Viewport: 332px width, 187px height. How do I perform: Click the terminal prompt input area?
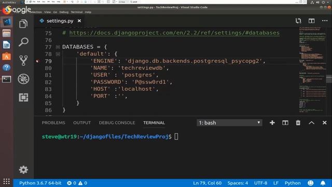click(x=176, y=137)
